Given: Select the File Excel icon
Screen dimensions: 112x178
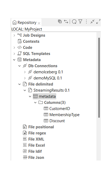Looking at the screenshot, I should pos(25,145).
